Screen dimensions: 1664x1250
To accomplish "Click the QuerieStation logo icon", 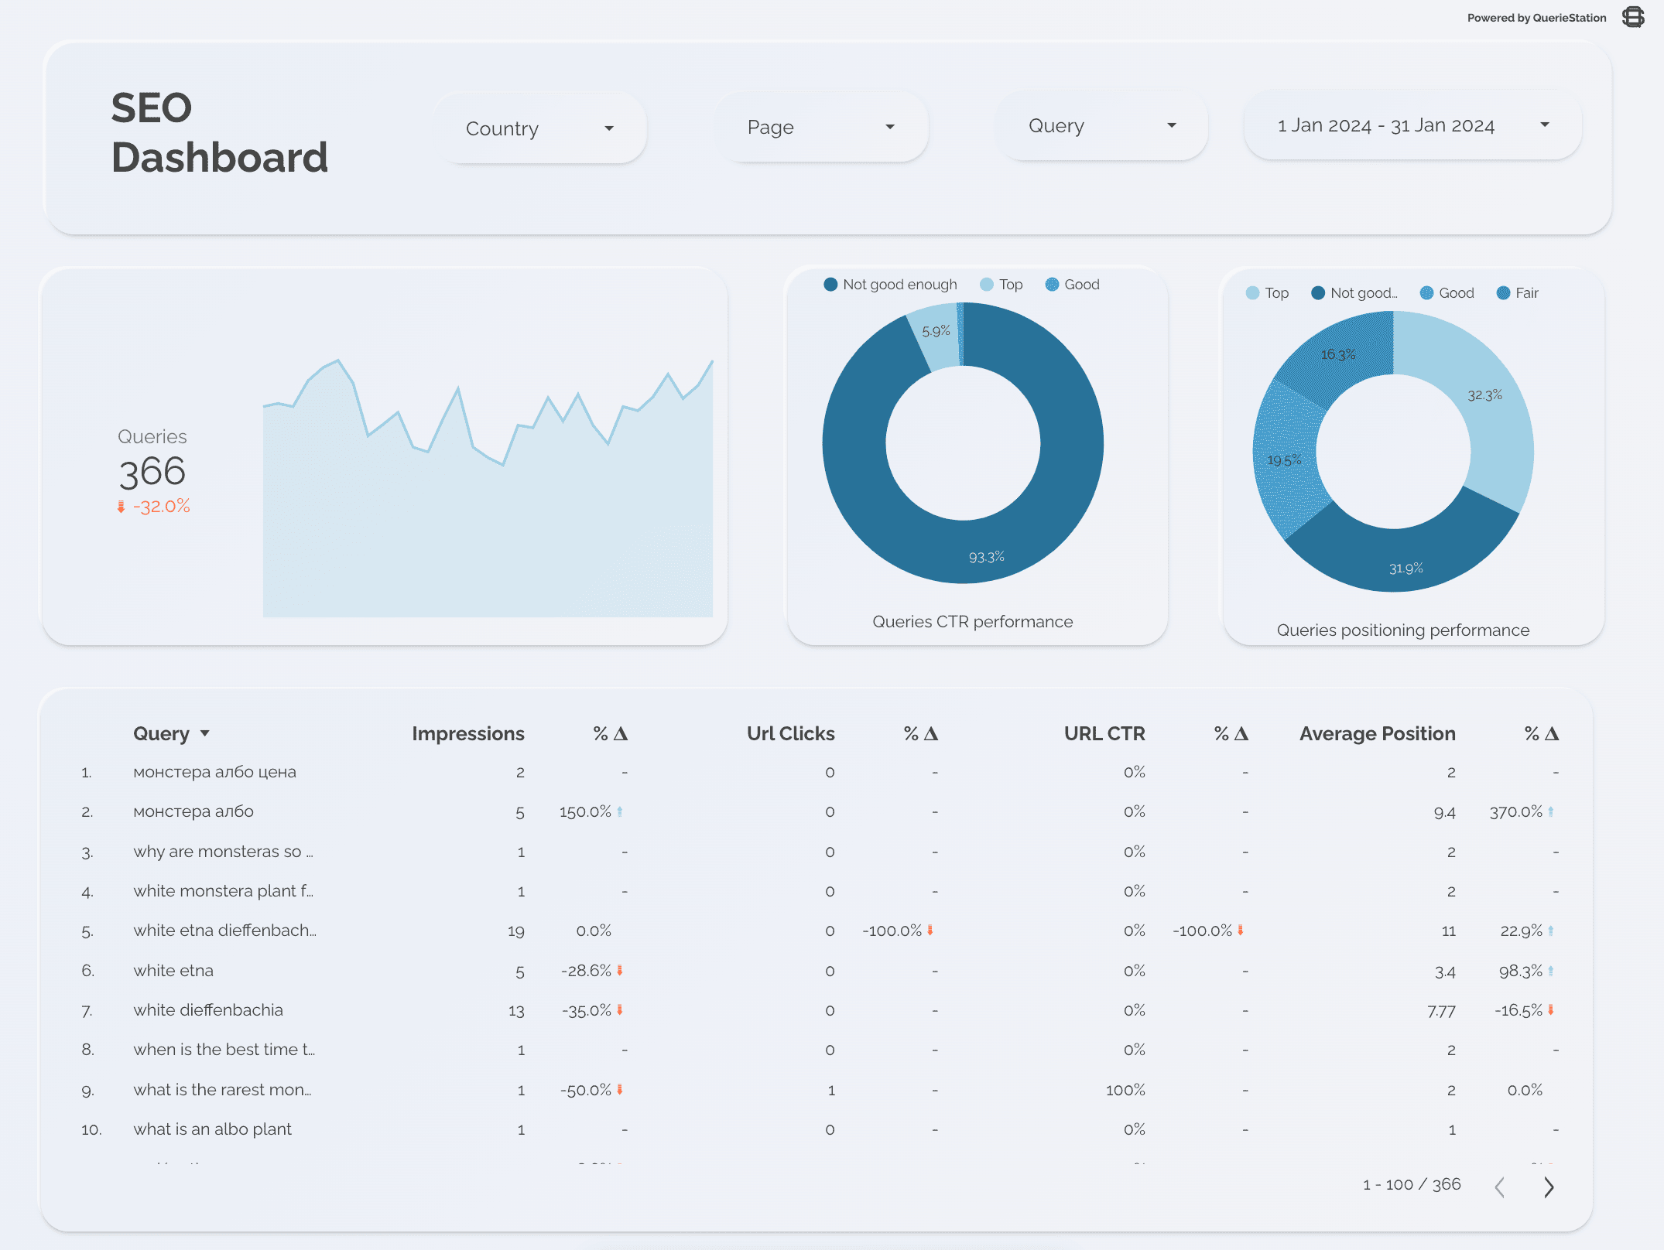I will [x=1633, y=17].
